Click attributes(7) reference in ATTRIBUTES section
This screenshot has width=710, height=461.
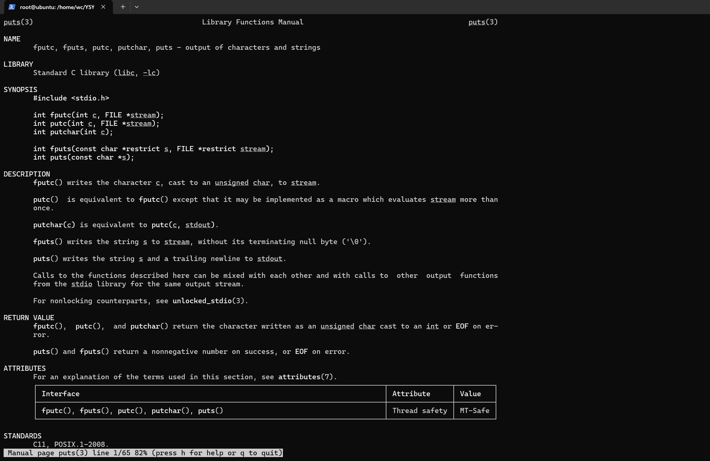pos(305,377)
